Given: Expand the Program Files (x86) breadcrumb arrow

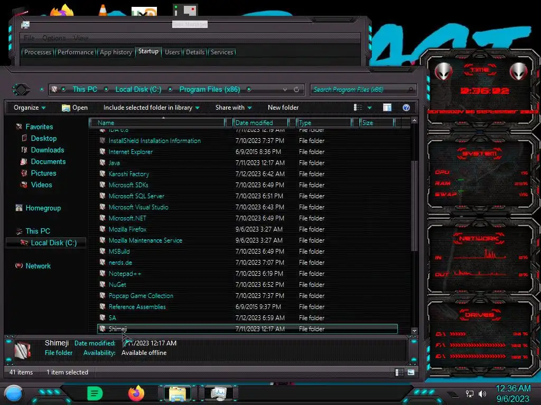Looking at the screenshot, I should (249, 90).
